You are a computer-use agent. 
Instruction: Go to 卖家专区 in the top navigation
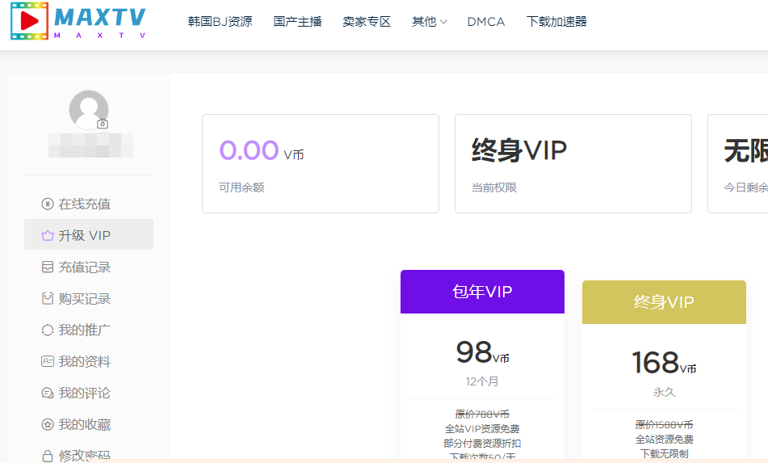367,22
